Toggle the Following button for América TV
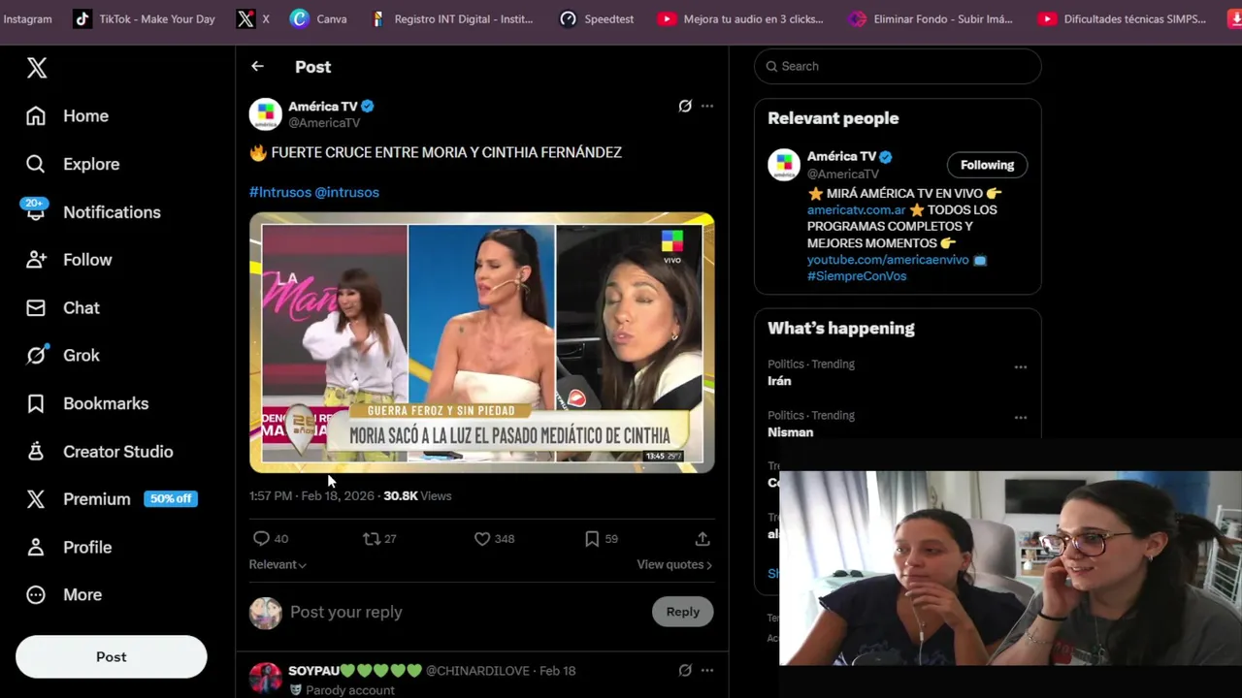The image size is (1242, 698). [987, 165]
